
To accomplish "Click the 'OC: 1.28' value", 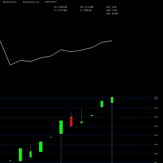I will pyautogui.click(x=111, y=7).
